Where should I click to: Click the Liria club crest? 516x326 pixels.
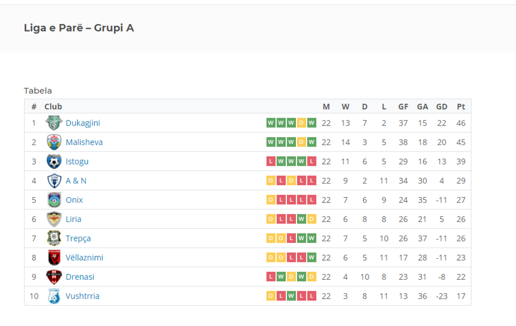[x=54, y=219]
